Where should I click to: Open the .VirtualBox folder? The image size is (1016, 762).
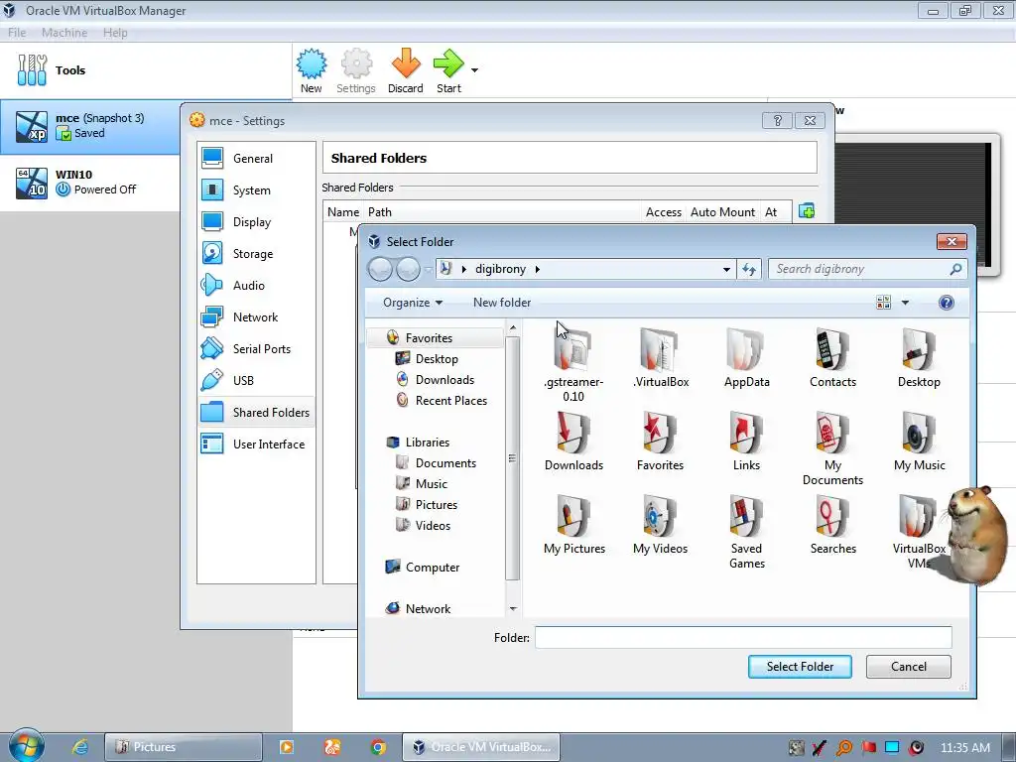click(660, 357)
